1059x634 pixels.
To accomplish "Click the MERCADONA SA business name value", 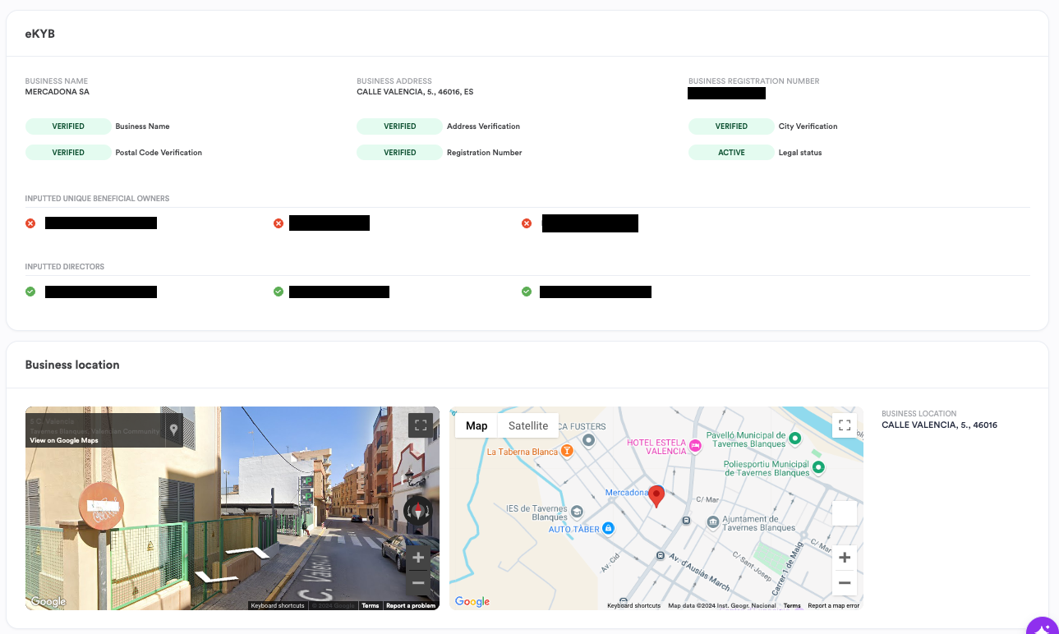I will [x=58, y=92].
